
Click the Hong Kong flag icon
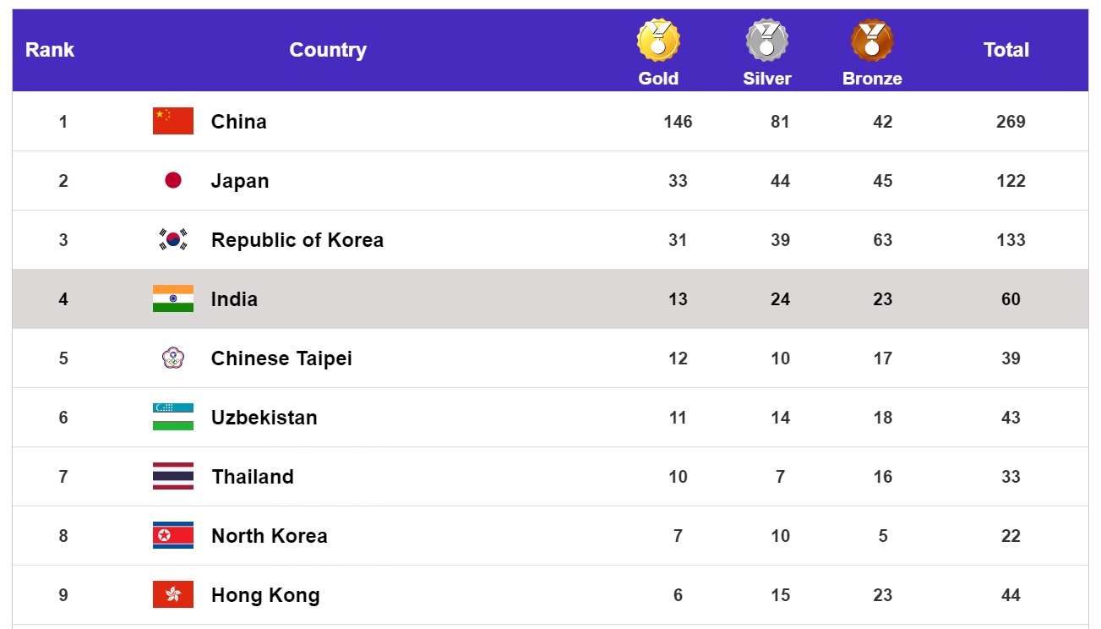coord(173,594)
